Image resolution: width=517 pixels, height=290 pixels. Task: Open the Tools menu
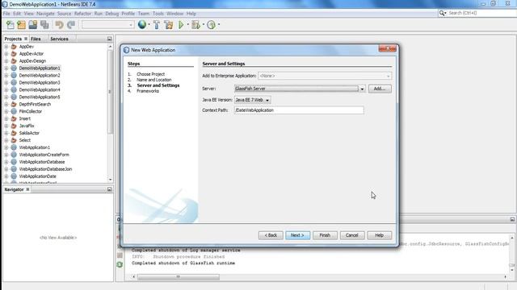click(x=158, y=14)
